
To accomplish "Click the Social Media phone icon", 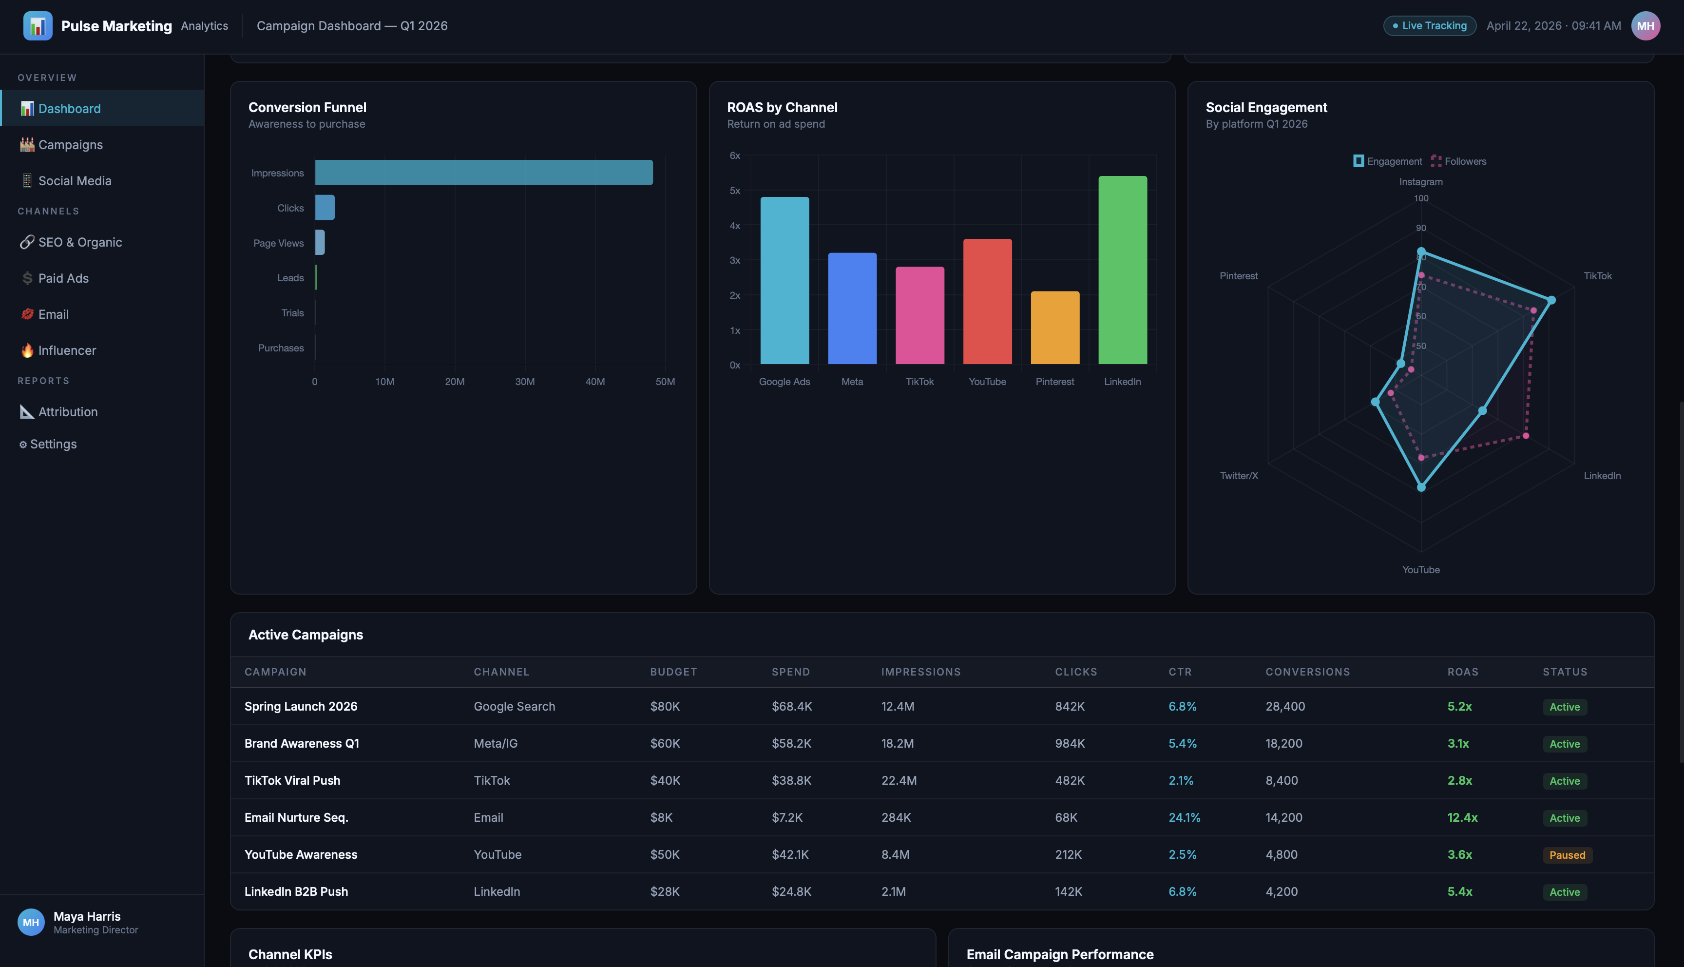I will (27, 181).
